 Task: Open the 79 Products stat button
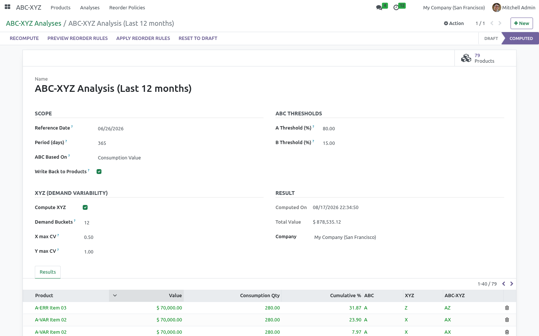pos(485,58)
